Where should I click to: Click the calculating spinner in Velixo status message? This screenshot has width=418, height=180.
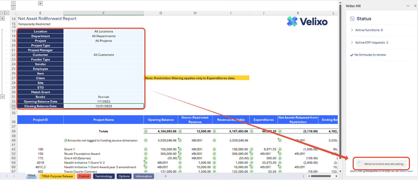pos(360,164)
